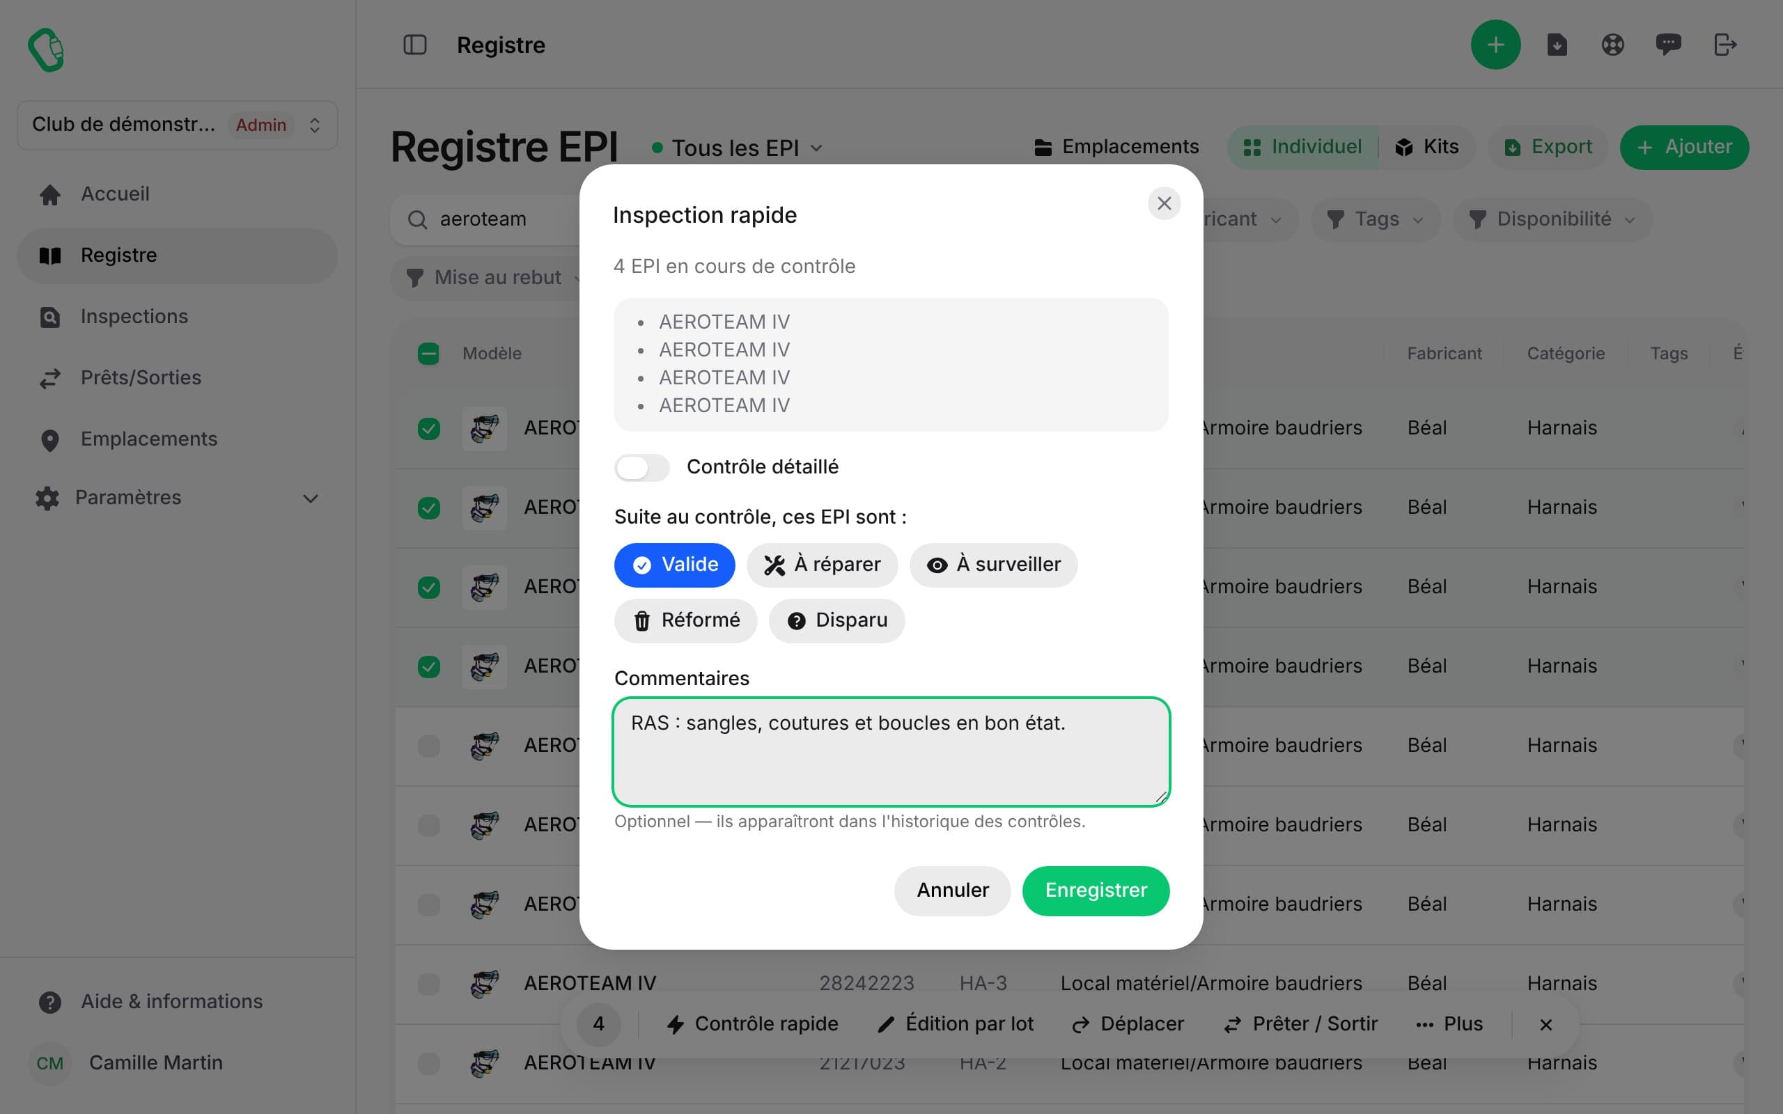The image size is (1783, 1114).
Task: Open Emplacements in sidebar
Action: tap(177, 439)
